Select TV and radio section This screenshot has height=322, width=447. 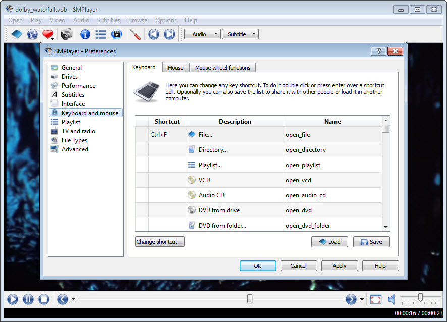click(x=86, y=131)
